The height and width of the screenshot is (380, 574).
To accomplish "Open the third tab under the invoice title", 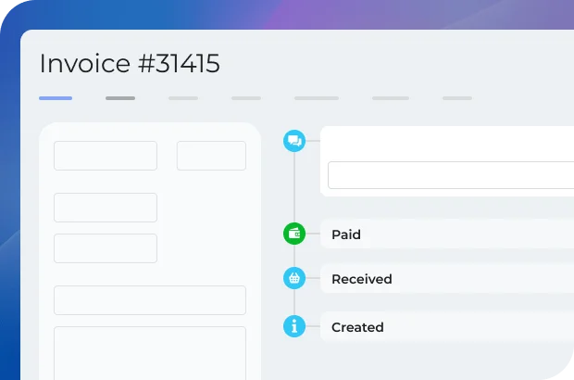I will point(183,97).
